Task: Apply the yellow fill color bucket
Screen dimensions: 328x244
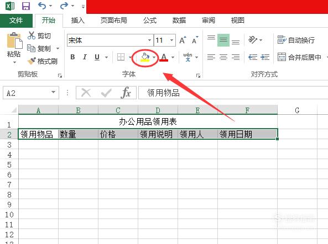Action: (145, 57)
